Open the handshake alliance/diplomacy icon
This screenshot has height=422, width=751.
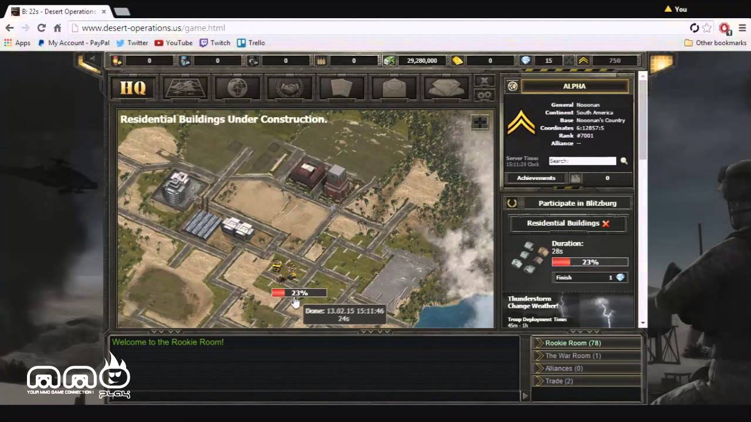pos(289,88)
